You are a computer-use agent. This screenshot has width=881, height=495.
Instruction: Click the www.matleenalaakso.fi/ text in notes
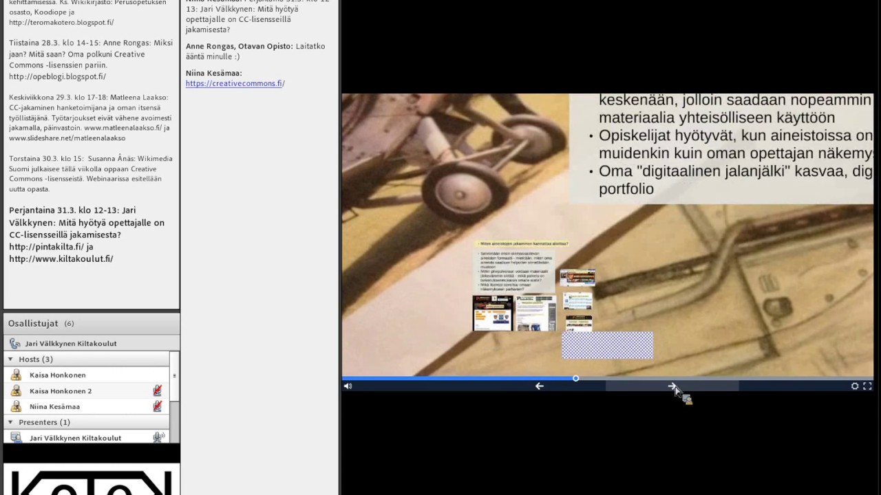click(x=123, y=128)
